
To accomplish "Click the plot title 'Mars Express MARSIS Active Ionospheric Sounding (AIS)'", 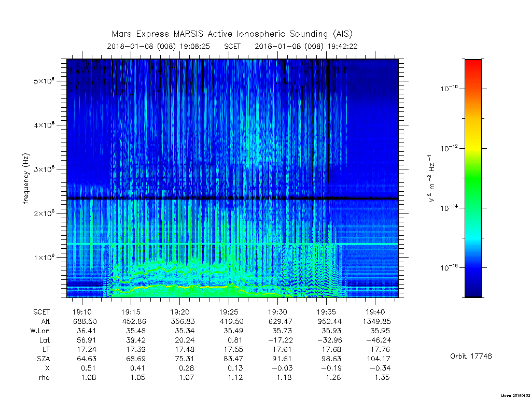I will [232, 34].
